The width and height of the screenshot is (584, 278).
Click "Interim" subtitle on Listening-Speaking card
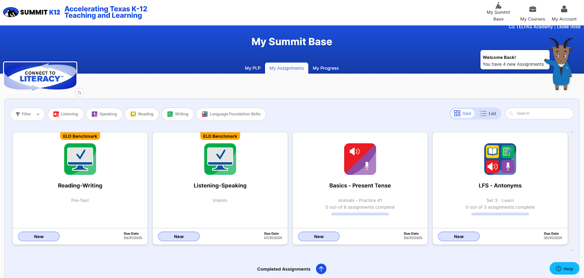pyautogui.click(x=220, y=200)
